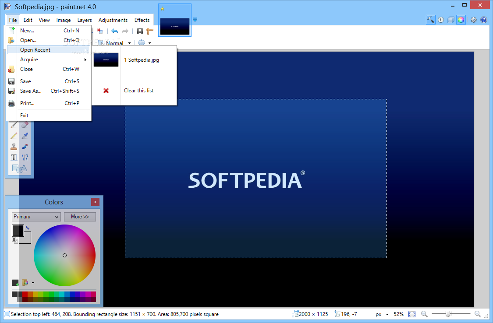
Task: Click the Save As floppy icon
Action: [11, 91]
